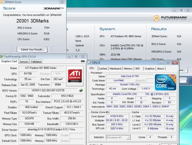
Task: Switch to CPU-Z Graphics tab
Action: pyautogui.click(x=149, y=69)
